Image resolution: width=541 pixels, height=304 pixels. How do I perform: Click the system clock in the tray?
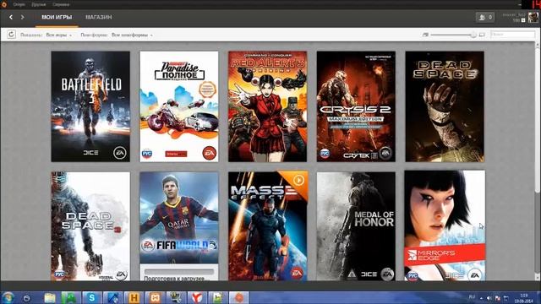click(525, 298)
